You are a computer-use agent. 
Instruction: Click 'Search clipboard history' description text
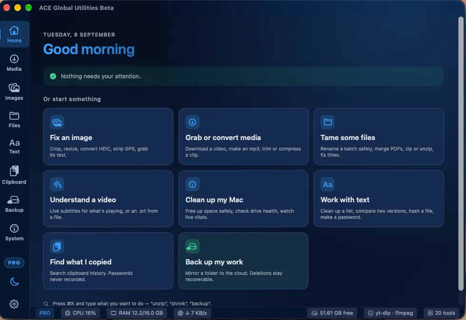tap(91, 276)
